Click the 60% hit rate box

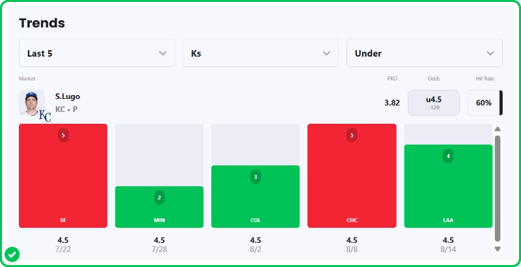(485, 103)
